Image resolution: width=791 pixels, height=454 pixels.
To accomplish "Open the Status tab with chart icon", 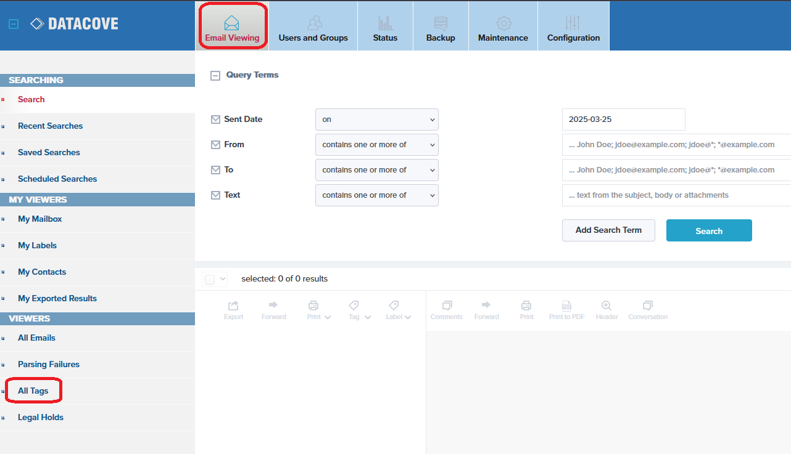I will point(385,24).
